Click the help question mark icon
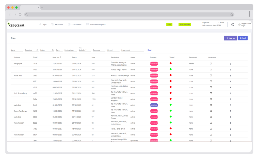 (233, 25)
